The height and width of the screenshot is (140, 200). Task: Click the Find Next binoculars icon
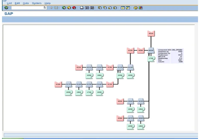coord(92,8)
